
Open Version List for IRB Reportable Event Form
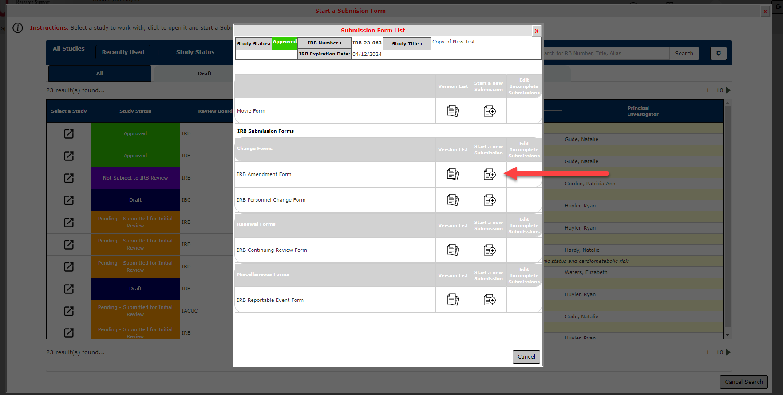(453, 300)
